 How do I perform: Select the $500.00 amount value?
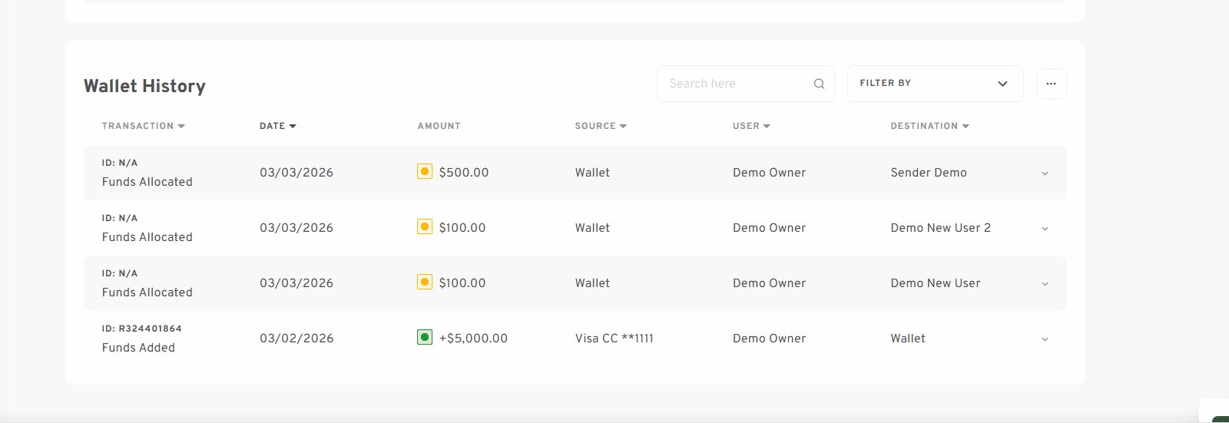click(x=464, y=173)
